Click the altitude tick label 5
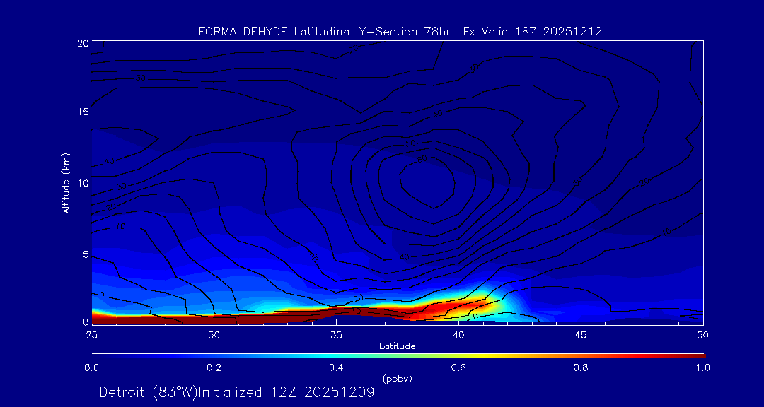 click(83, 254)
